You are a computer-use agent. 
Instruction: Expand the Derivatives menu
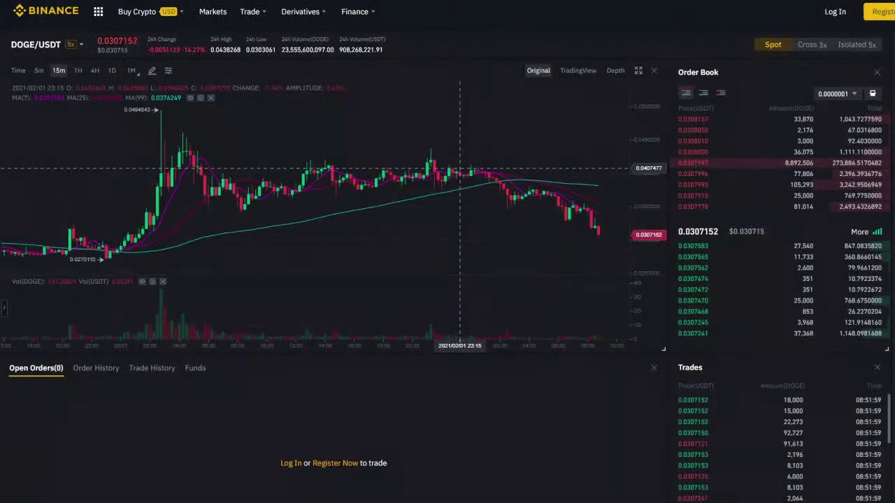[x=303, y=12]
